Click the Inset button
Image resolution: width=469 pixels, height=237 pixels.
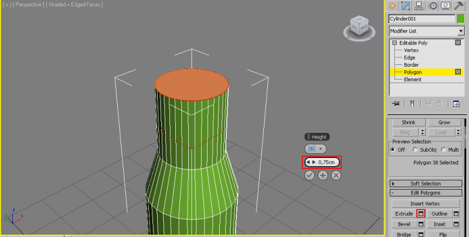click(439, 224)
